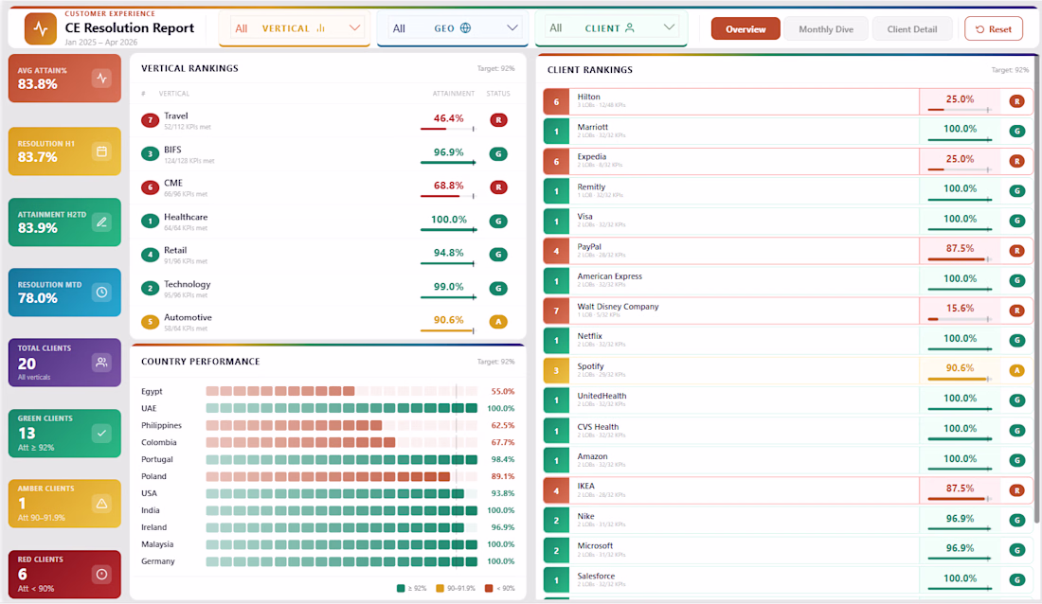
Task: Click the red < 90% legend swatch
Action: (x=489, y=588)
